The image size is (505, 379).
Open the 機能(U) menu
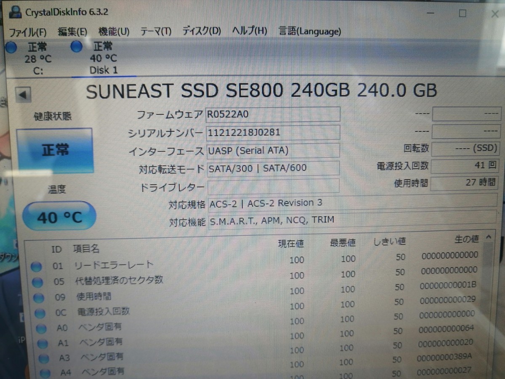pyautogui.click(x=114, y=32)
